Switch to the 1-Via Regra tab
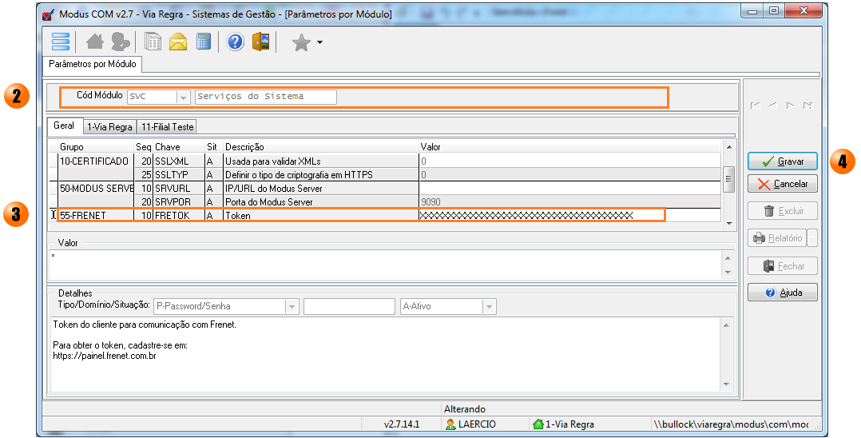Screen dimensions: 861x438 tap(109, 126)
